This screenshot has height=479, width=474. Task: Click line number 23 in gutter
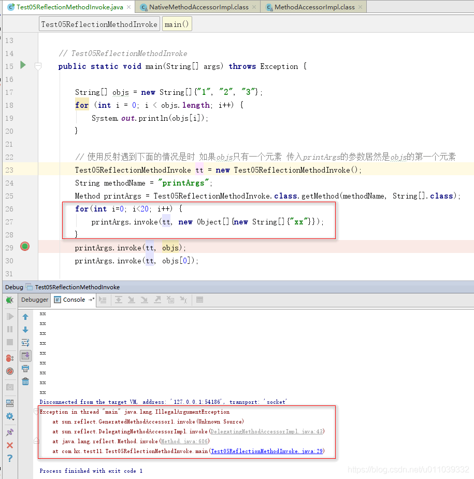pos(9,170)
